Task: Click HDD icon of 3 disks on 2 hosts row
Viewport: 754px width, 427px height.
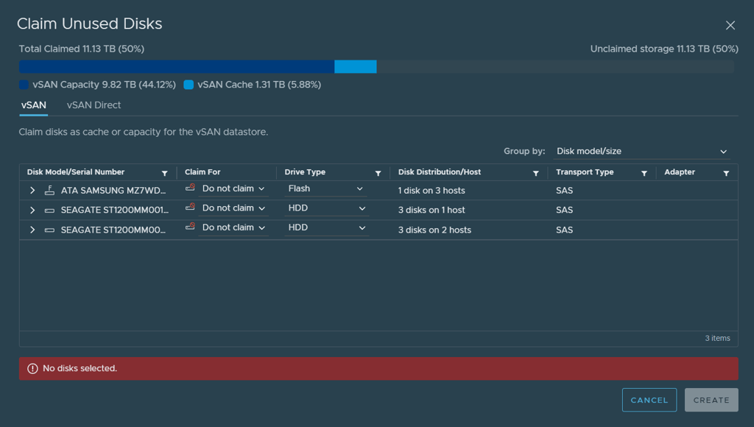Action: pos(49,230)
